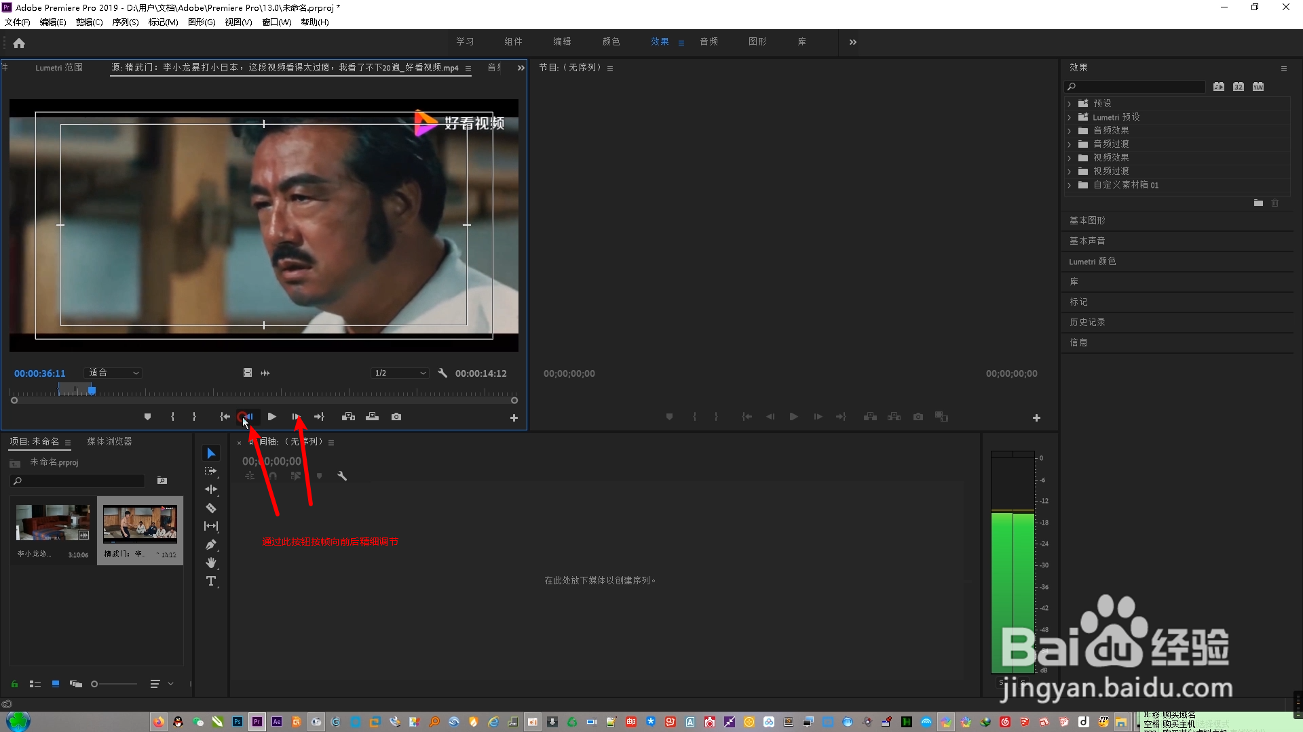Expand the 视频效果 folder

pos(1070,158)
